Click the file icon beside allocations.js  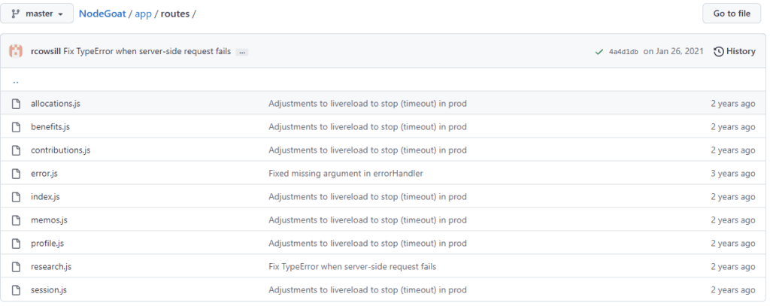tap(16, 104)
